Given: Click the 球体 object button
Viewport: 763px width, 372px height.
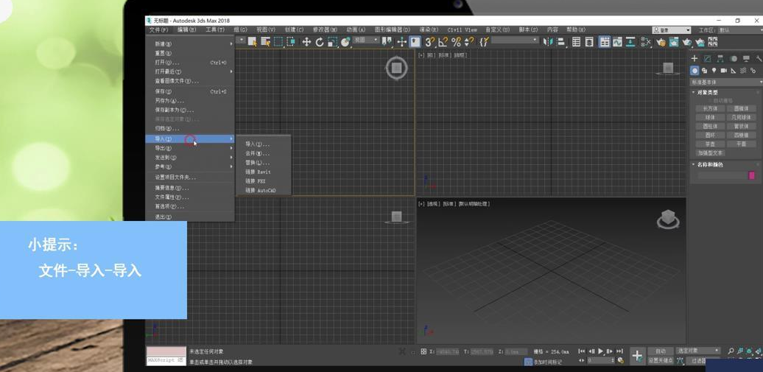Looking at the screenshot, I should 710,117.
